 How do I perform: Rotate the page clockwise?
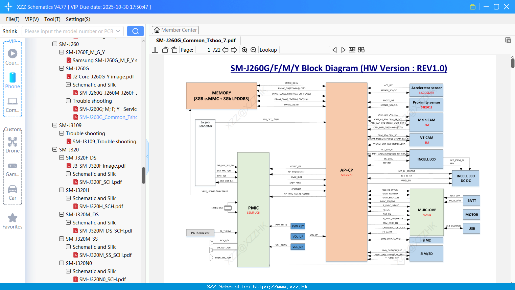tap(174, 50)
